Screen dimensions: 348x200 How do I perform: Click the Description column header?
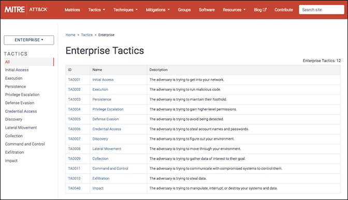158,70
